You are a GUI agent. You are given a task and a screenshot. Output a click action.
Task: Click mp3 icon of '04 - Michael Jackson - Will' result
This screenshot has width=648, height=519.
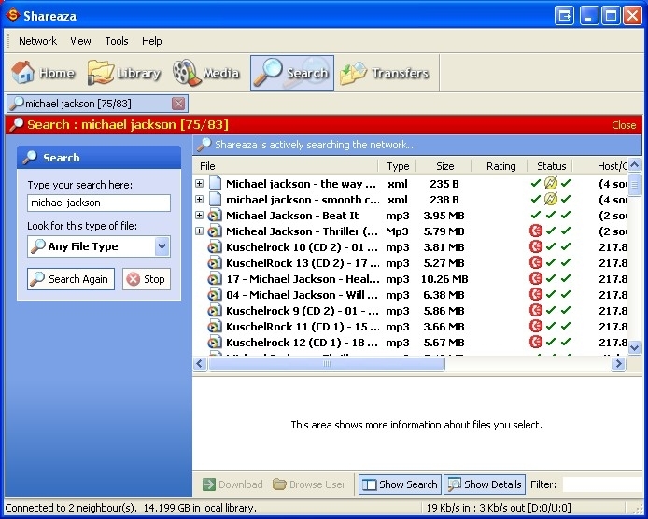point(215,295)
